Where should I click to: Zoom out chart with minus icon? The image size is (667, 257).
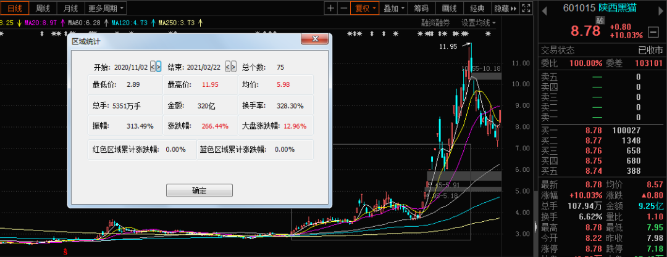tap(344, 7)
